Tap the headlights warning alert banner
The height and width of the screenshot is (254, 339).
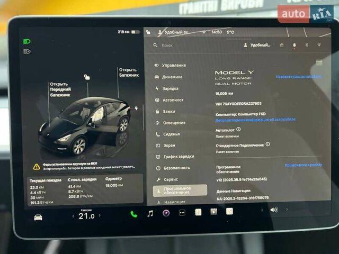tap(84, 166)
